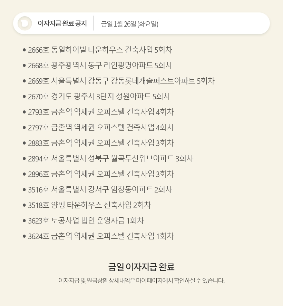Click the 금일 이자지급 완료 heading
This screenshot has width=283, height=306.
click(141, 267)
